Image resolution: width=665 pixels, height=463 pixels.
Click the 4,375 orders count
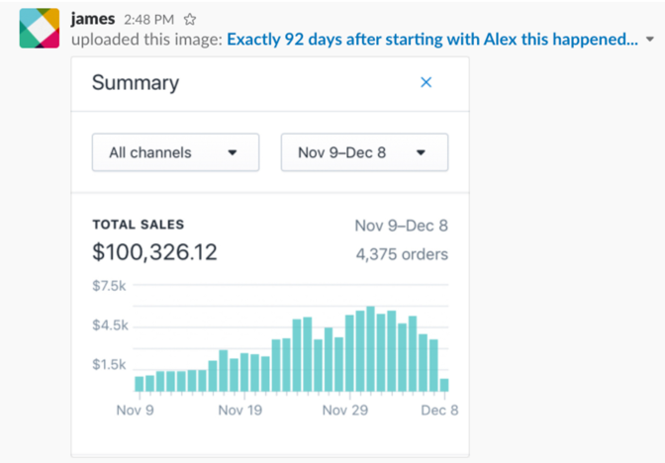click(401, 254)
